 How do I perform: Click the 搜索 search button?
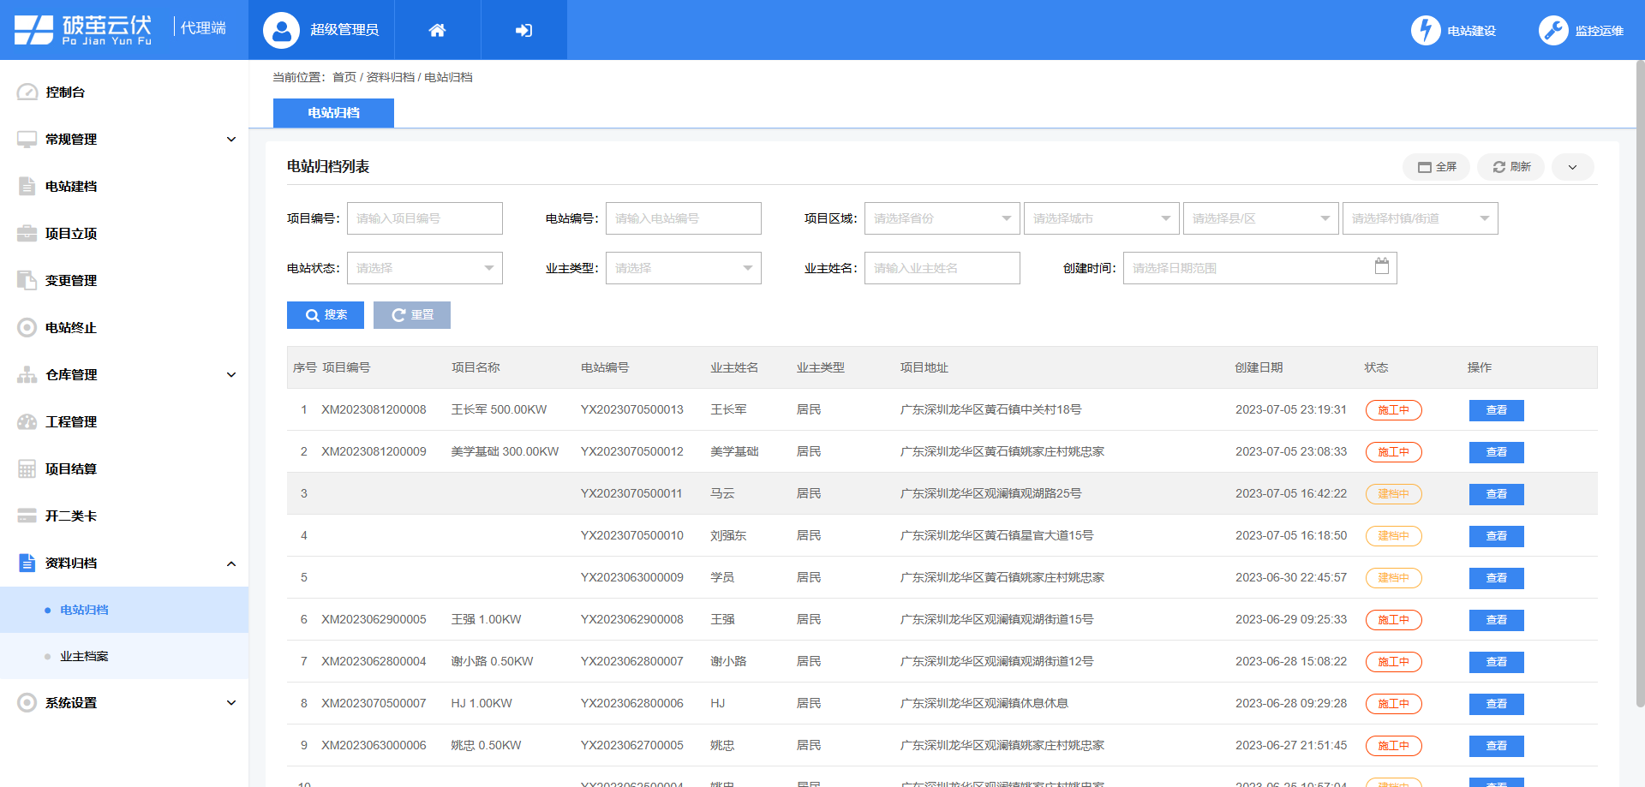[x=325, y=315]
